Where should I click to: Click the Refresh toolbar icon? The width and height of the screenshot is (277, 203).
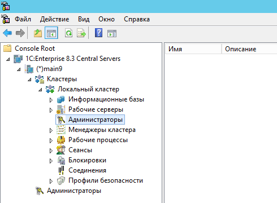(69, 33)
